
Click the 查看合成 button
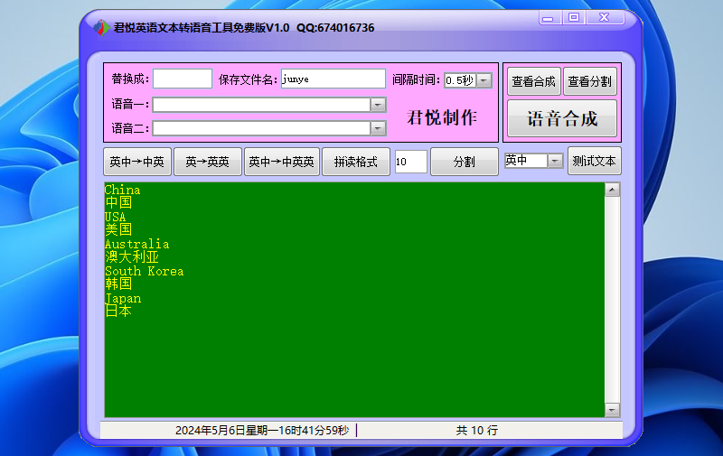[x=533, y=81]
